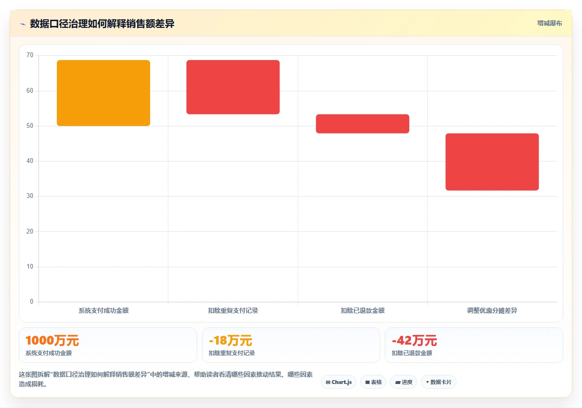Click the description paragraph below the cards
Image resolution: width=582 pixels, height=408 pixels.
point(166,379)
